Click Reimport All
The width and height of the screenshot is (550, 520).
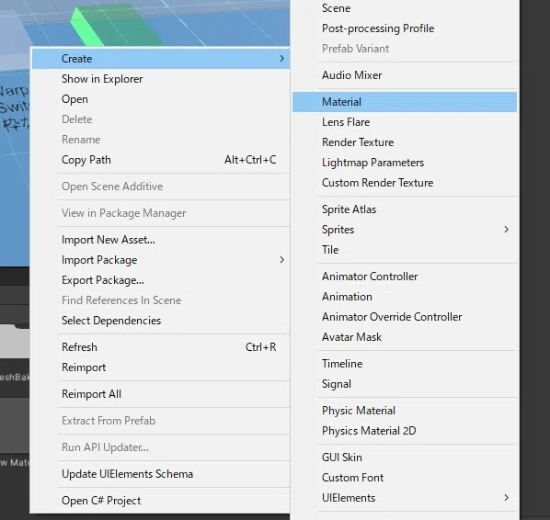pos(161,394)
